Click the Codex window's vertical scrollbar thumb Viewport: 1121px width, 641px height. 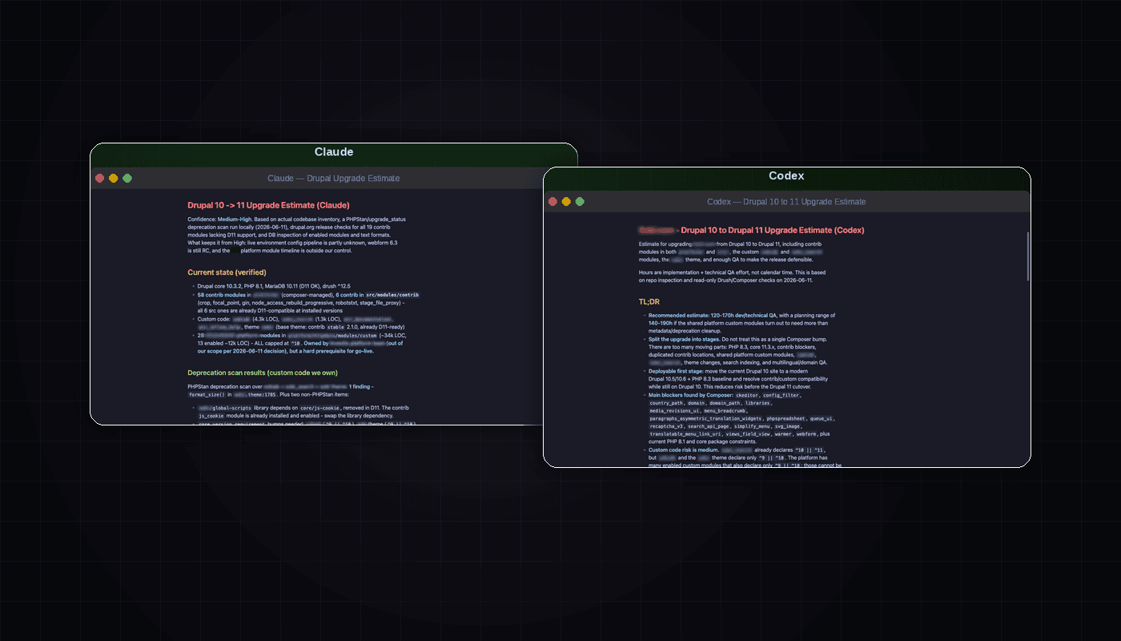(1027, 256)
